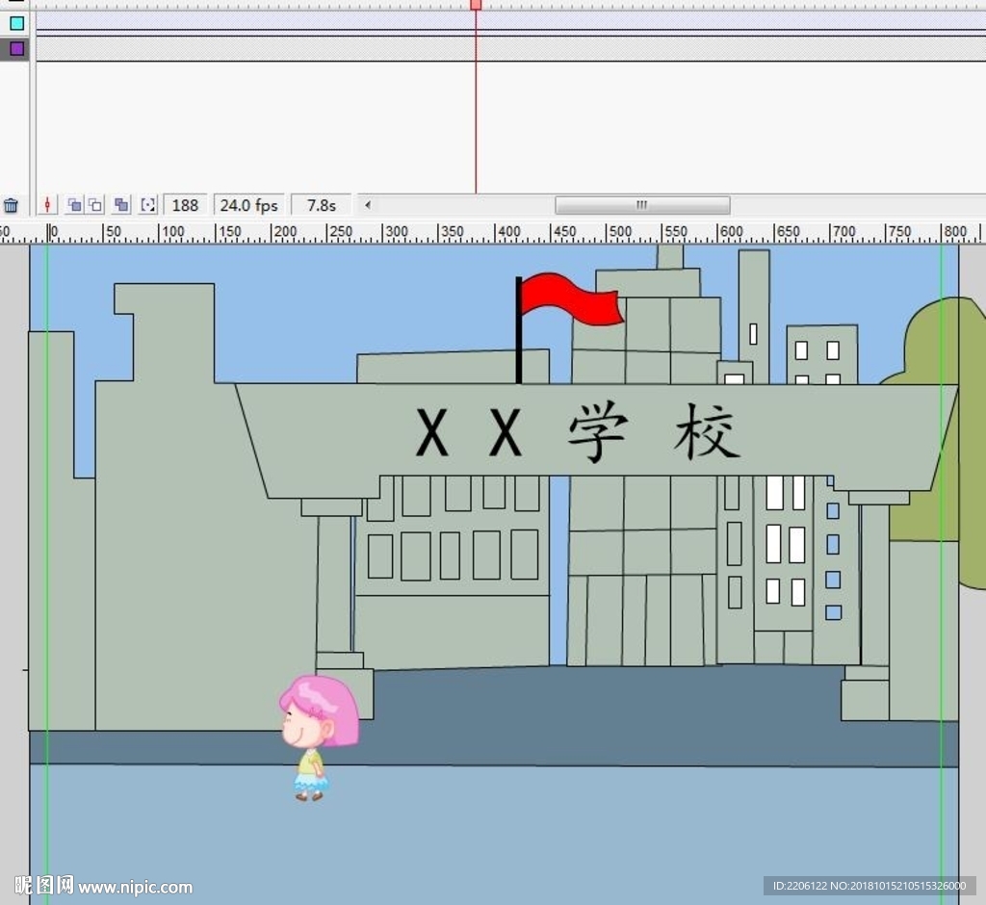
Task: Toggle edit multiple frames
Action: (x=121, y=205)
